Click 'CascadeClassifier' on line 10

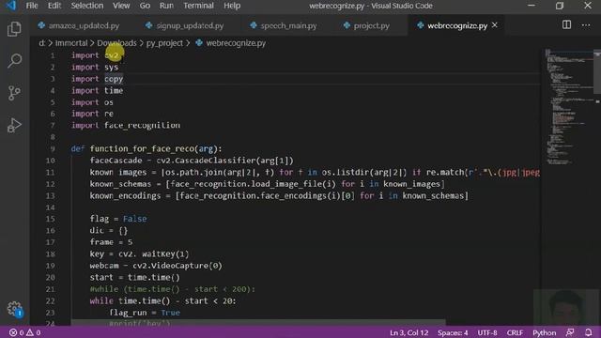(x=215, y=161)
